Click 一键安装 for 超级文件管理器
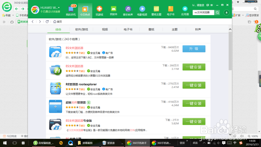Image resolution: width=261 pixels, height=147 pixels. [x=194, y=103]
